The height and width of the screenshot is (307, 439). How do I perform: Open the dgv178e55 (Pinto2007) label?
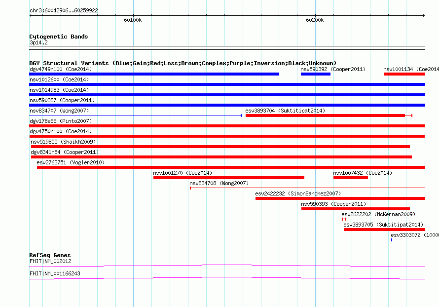pos(61,121)
